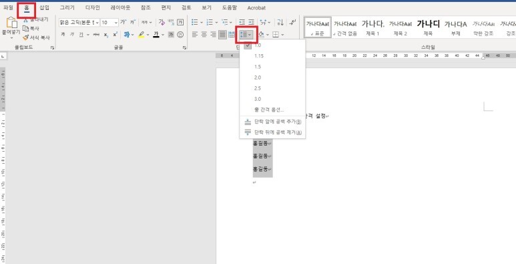516x264 pixels.
Task: Click the character border boxed 가 icon
Action: pos(180,22)
